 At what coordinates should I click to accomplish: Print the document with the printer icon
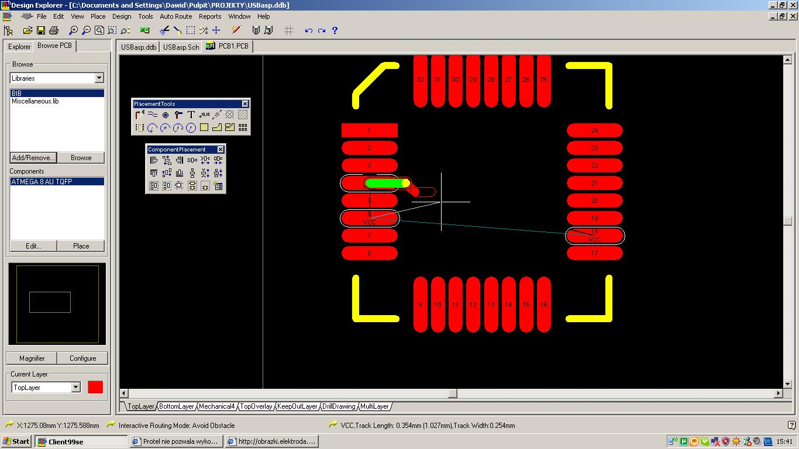(x=54, y=30)
